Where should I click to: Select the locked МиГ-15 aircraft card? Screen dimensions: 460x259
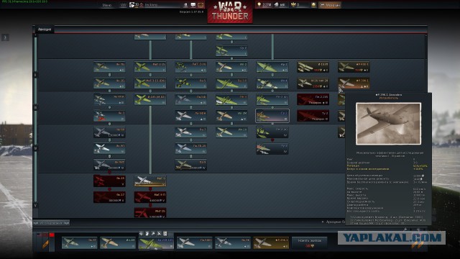pyautogui.click(x=150, y=213)
